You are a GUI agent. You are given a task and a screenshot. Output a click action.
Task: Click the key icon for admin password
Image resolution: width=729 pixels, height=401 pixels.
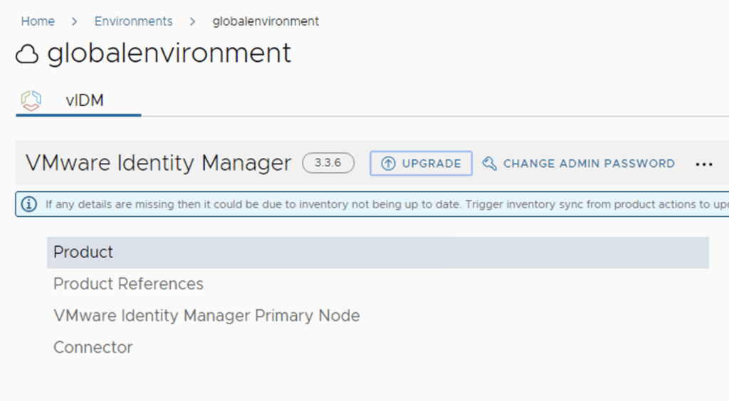tap(490, 164)
